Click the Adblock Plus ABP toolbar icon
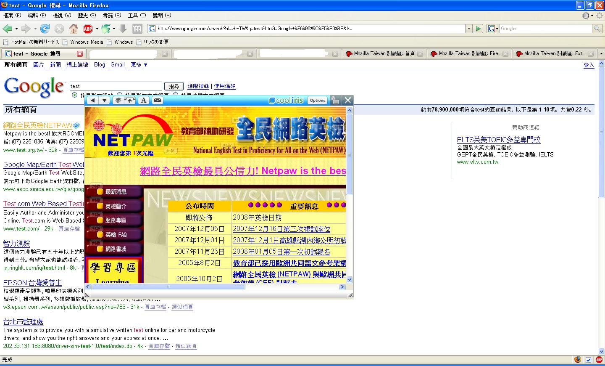Viewport: 605px width, 366px height. click(x=88, y=29)
